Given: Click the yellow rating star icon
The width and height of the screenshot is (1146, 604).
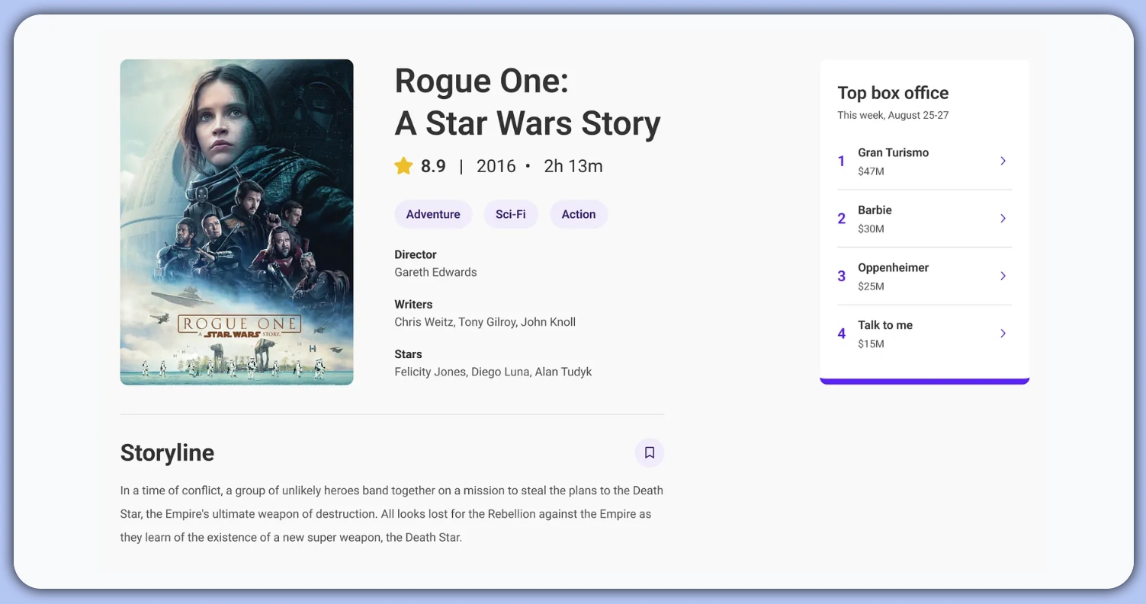Looking at the screenshot, I should (x=403, y=166).
